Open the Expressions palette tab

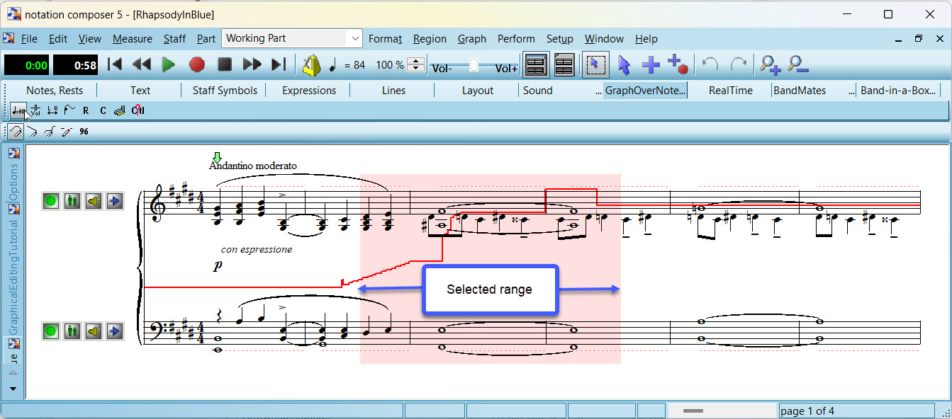[309, 91]
